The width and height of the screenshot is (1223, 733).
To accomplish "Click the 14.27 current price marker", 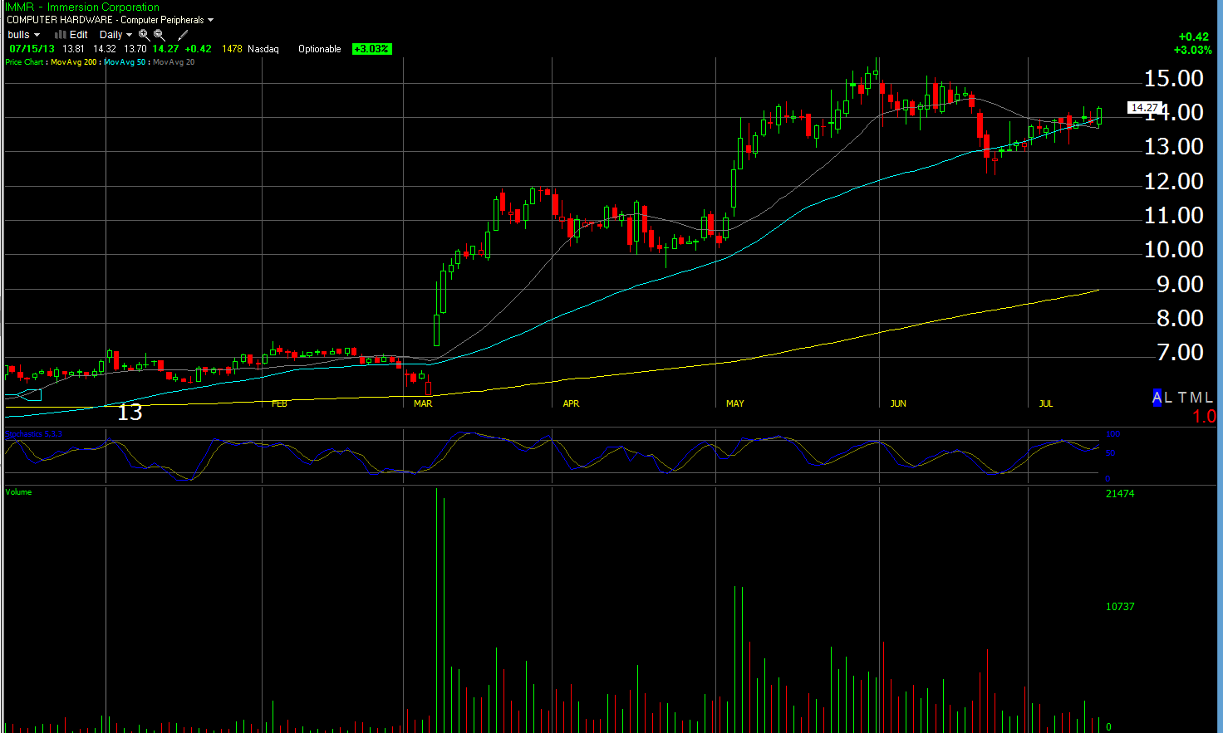I will pyautogui.click(x=1144, y=107).
